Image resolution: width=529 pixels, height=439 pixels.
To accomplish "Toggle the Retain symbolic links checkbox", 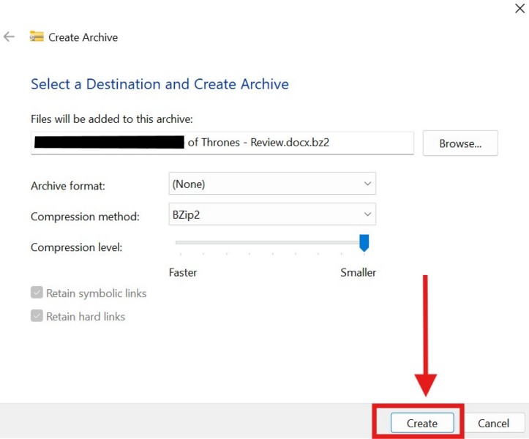I will (x=37, y=293).
